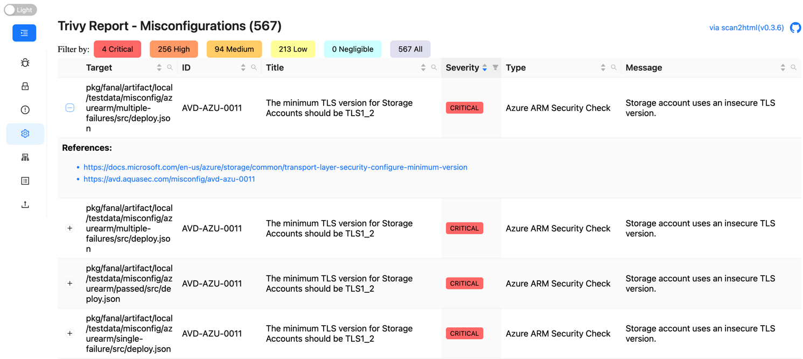This screenshot has height=359, width=803.
Task: Search the Target column
Action: click(170, 68)
